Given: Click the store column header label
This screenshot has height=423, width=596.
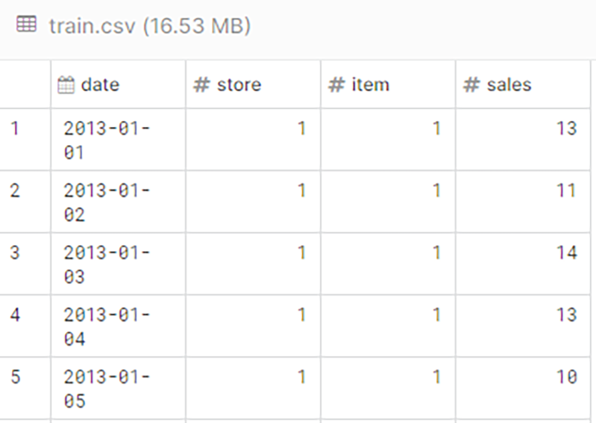Looking at the screenshot, I should click(x=239, y=85).
